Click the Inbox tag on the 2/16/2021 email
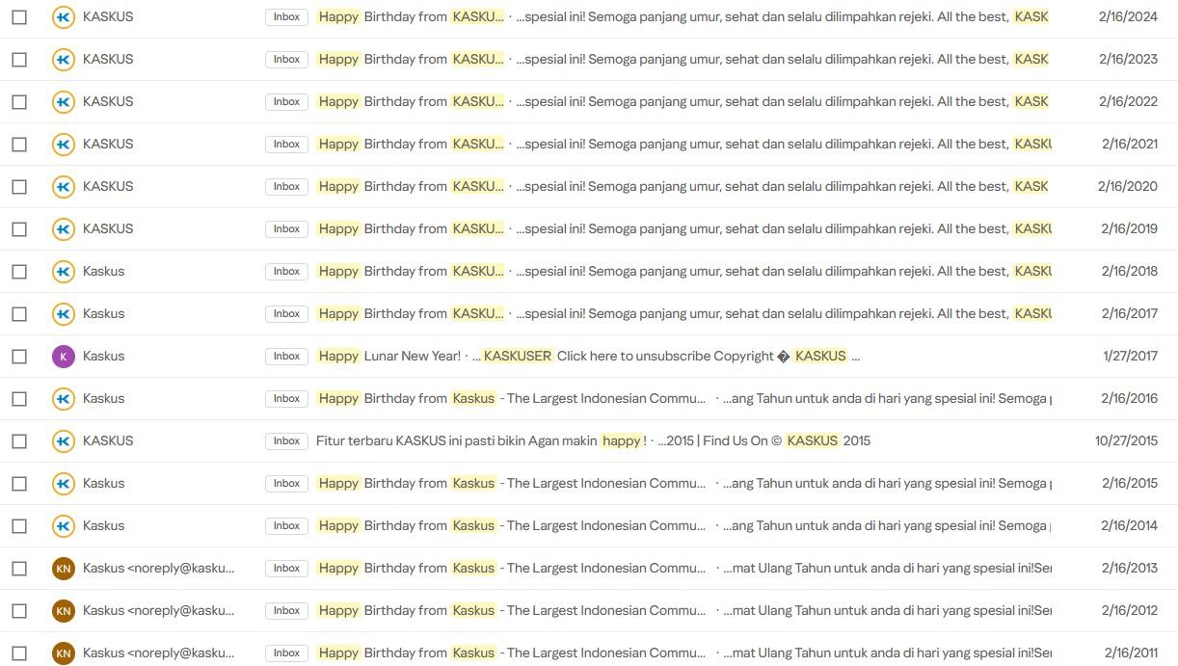Screen dimensions: 1178x666 click(286, 144)
